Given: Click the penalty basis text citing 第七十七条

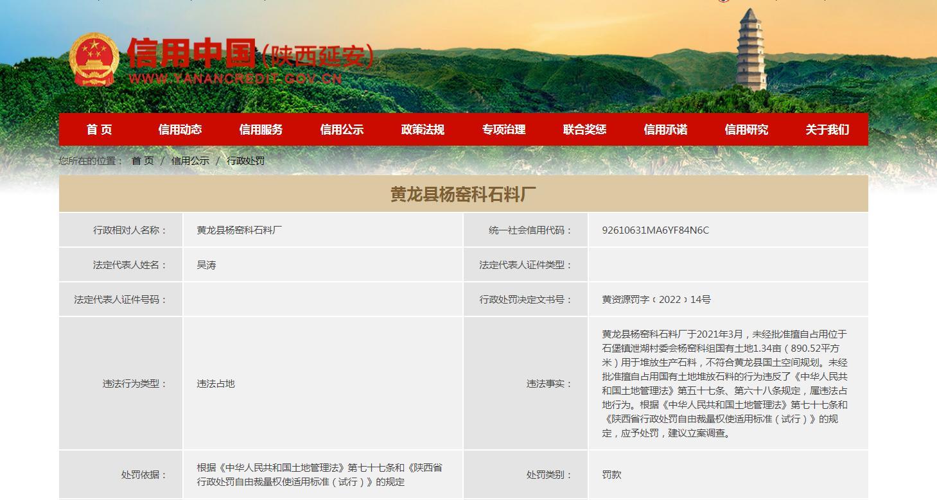Looking at the screenshot, I should [x=319, y=475].
